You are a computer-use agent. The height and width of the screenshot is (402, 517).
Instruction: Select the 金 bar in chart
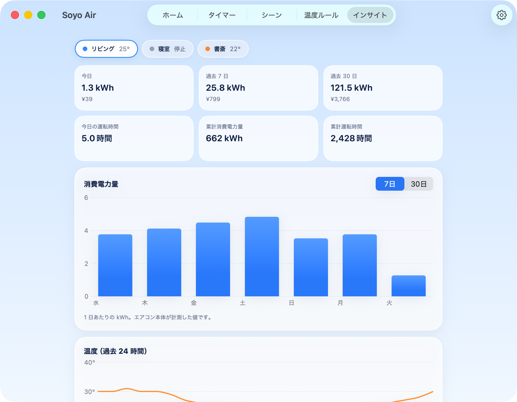213,259
